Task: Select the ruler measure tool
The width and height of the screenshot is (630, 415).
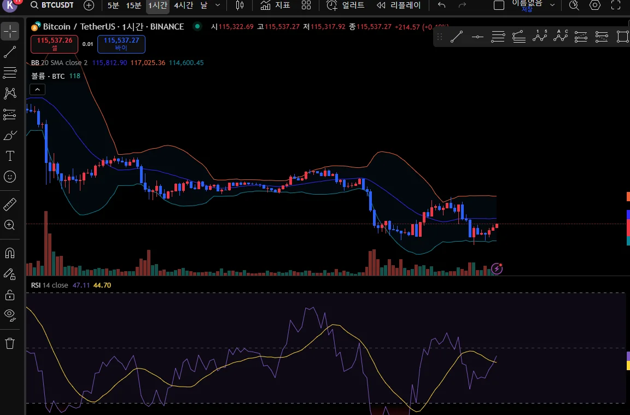Action: 10,204
